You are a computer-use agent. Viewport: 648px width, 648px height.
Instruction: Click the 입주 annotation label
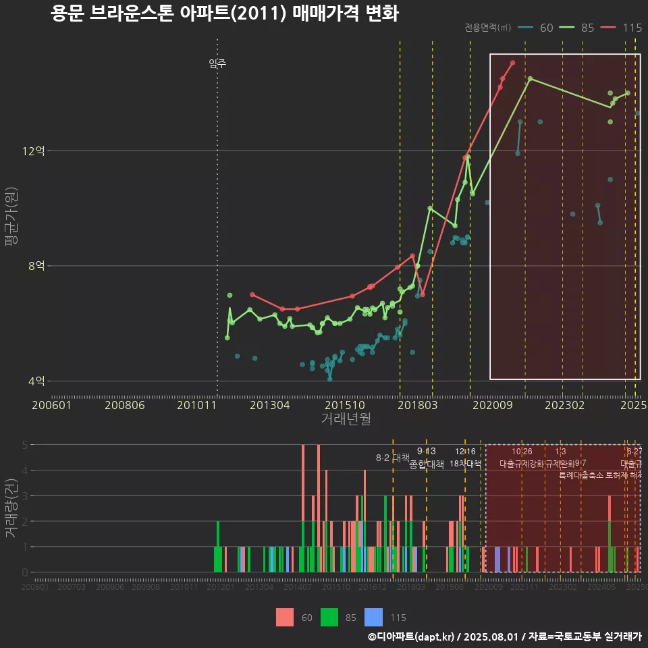pyautogui.click(x=217, y=63)
